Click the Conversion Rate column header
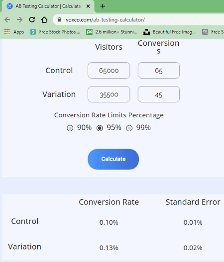Image resolution: width=224 pixels, height=262 pixels. point(109,202)
